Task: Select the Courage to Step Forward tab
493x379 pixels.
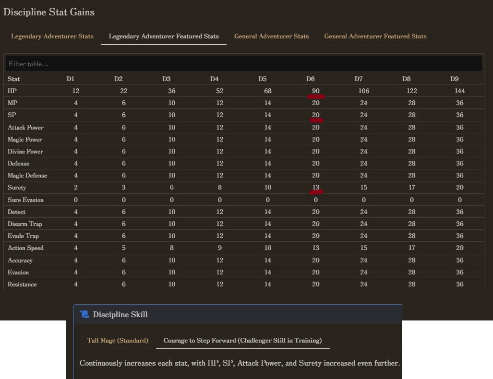Action: point(242,340)
